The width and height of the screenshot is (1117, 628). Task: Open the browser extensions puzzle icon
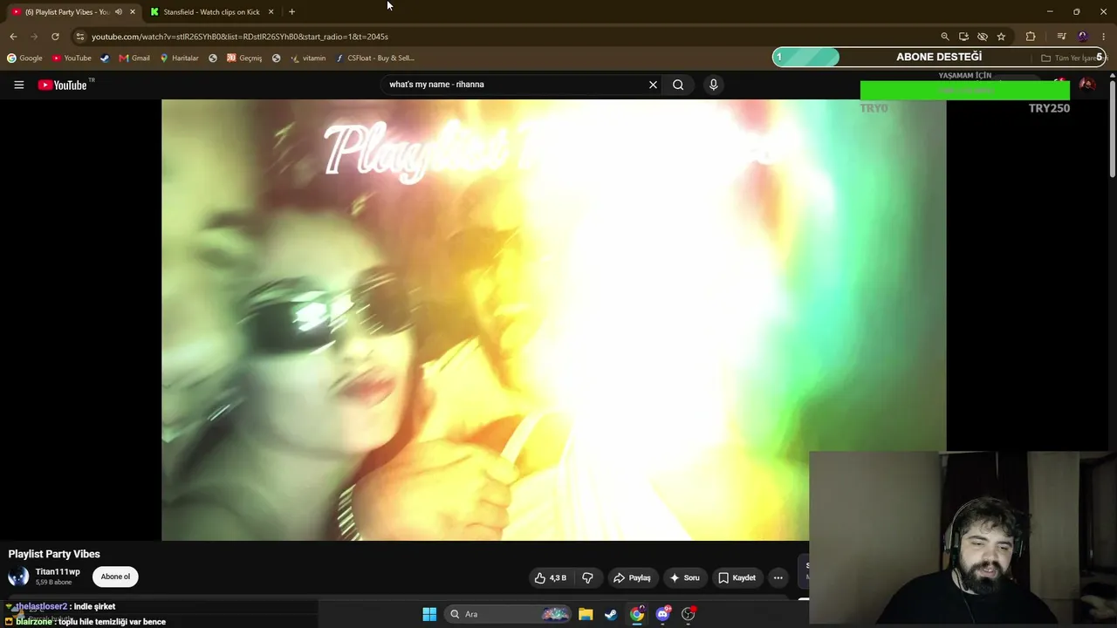(1031, 37)
